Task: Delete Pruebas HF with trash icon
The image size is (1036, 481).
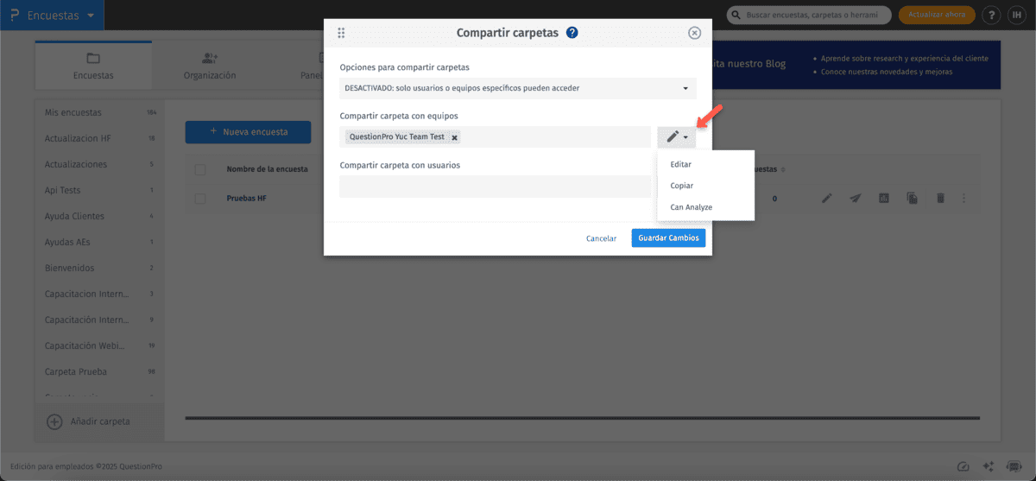Action: pos(940,199)
